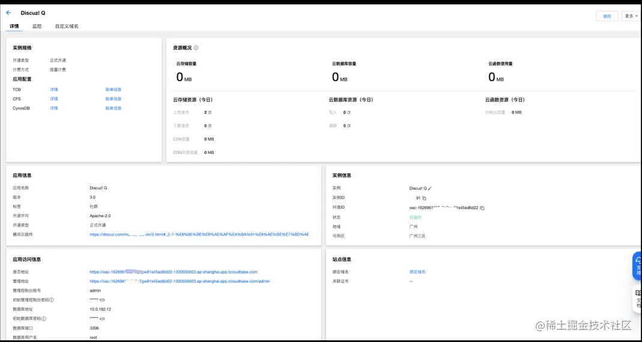Click the 云函数使用量 0 MB figure

coord(496,78)
